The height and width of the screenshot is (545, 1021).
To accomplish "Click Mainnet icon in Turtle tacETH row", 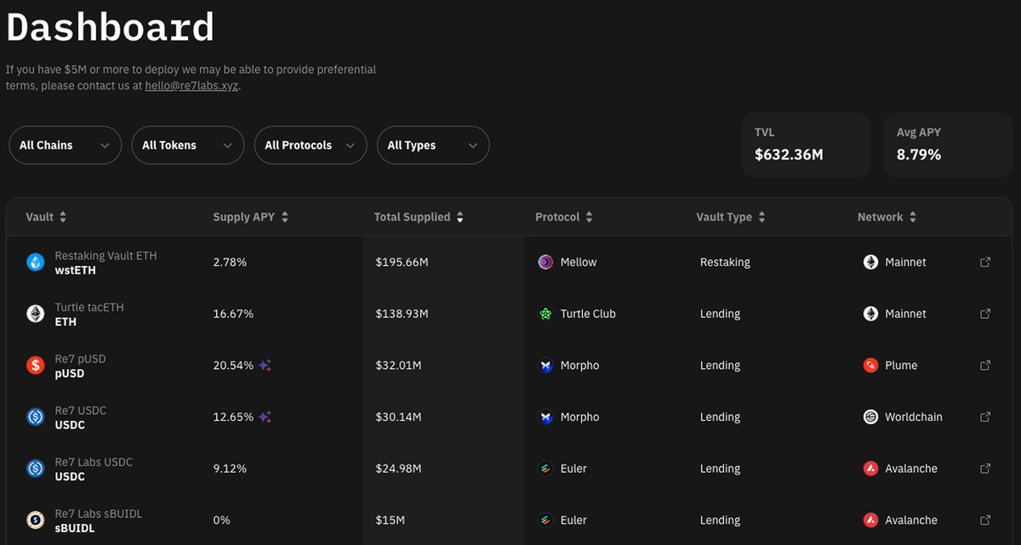I will tap(870, 314).
